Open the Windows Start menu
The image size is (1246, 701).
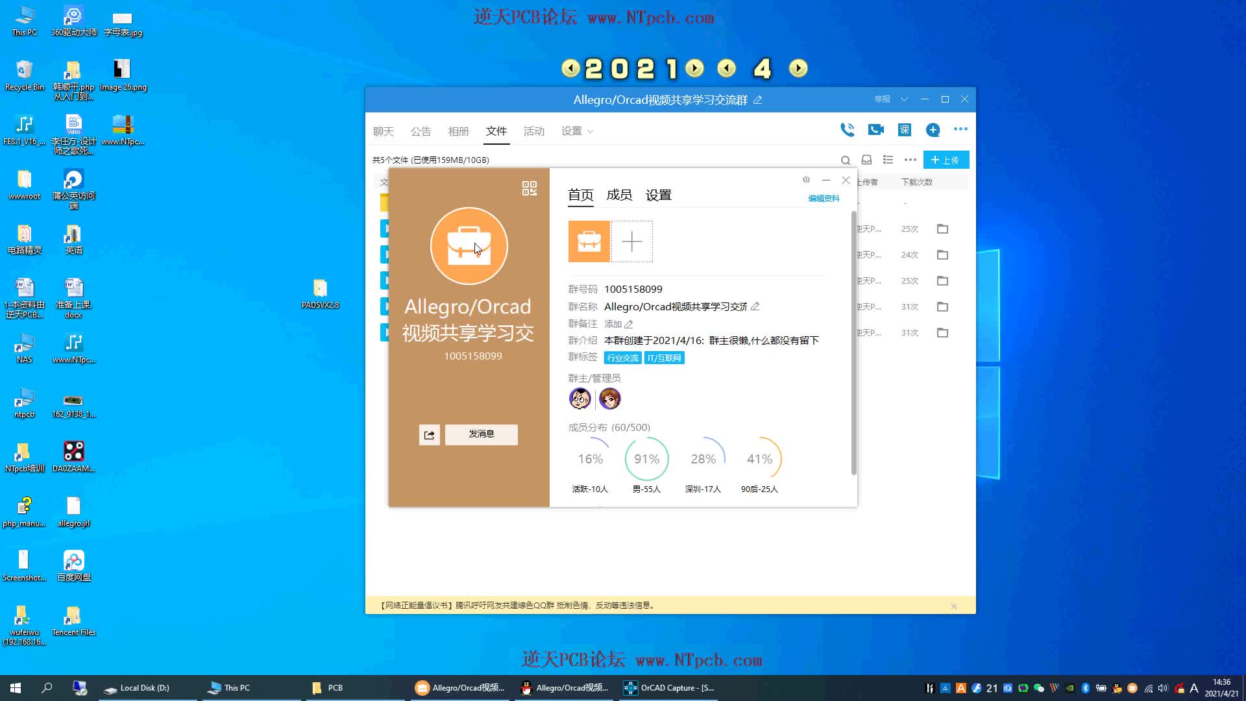[x=16, y=687]
